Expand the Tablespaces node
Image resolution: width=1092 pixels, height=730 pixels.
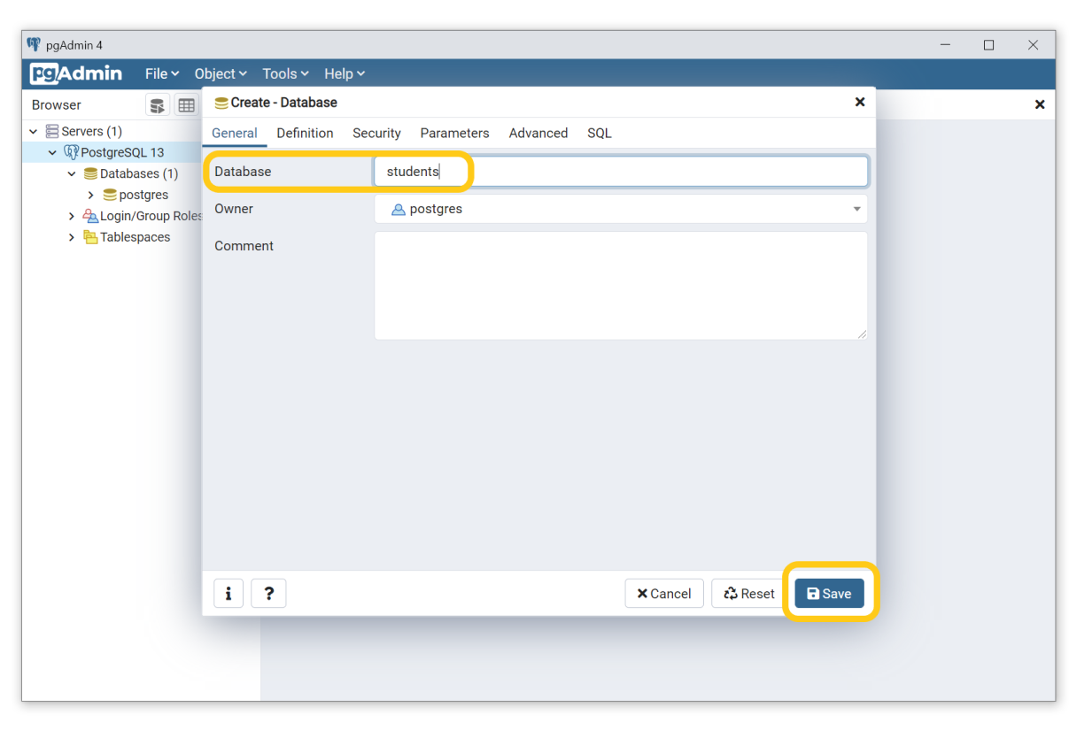(x=72, y=237)
